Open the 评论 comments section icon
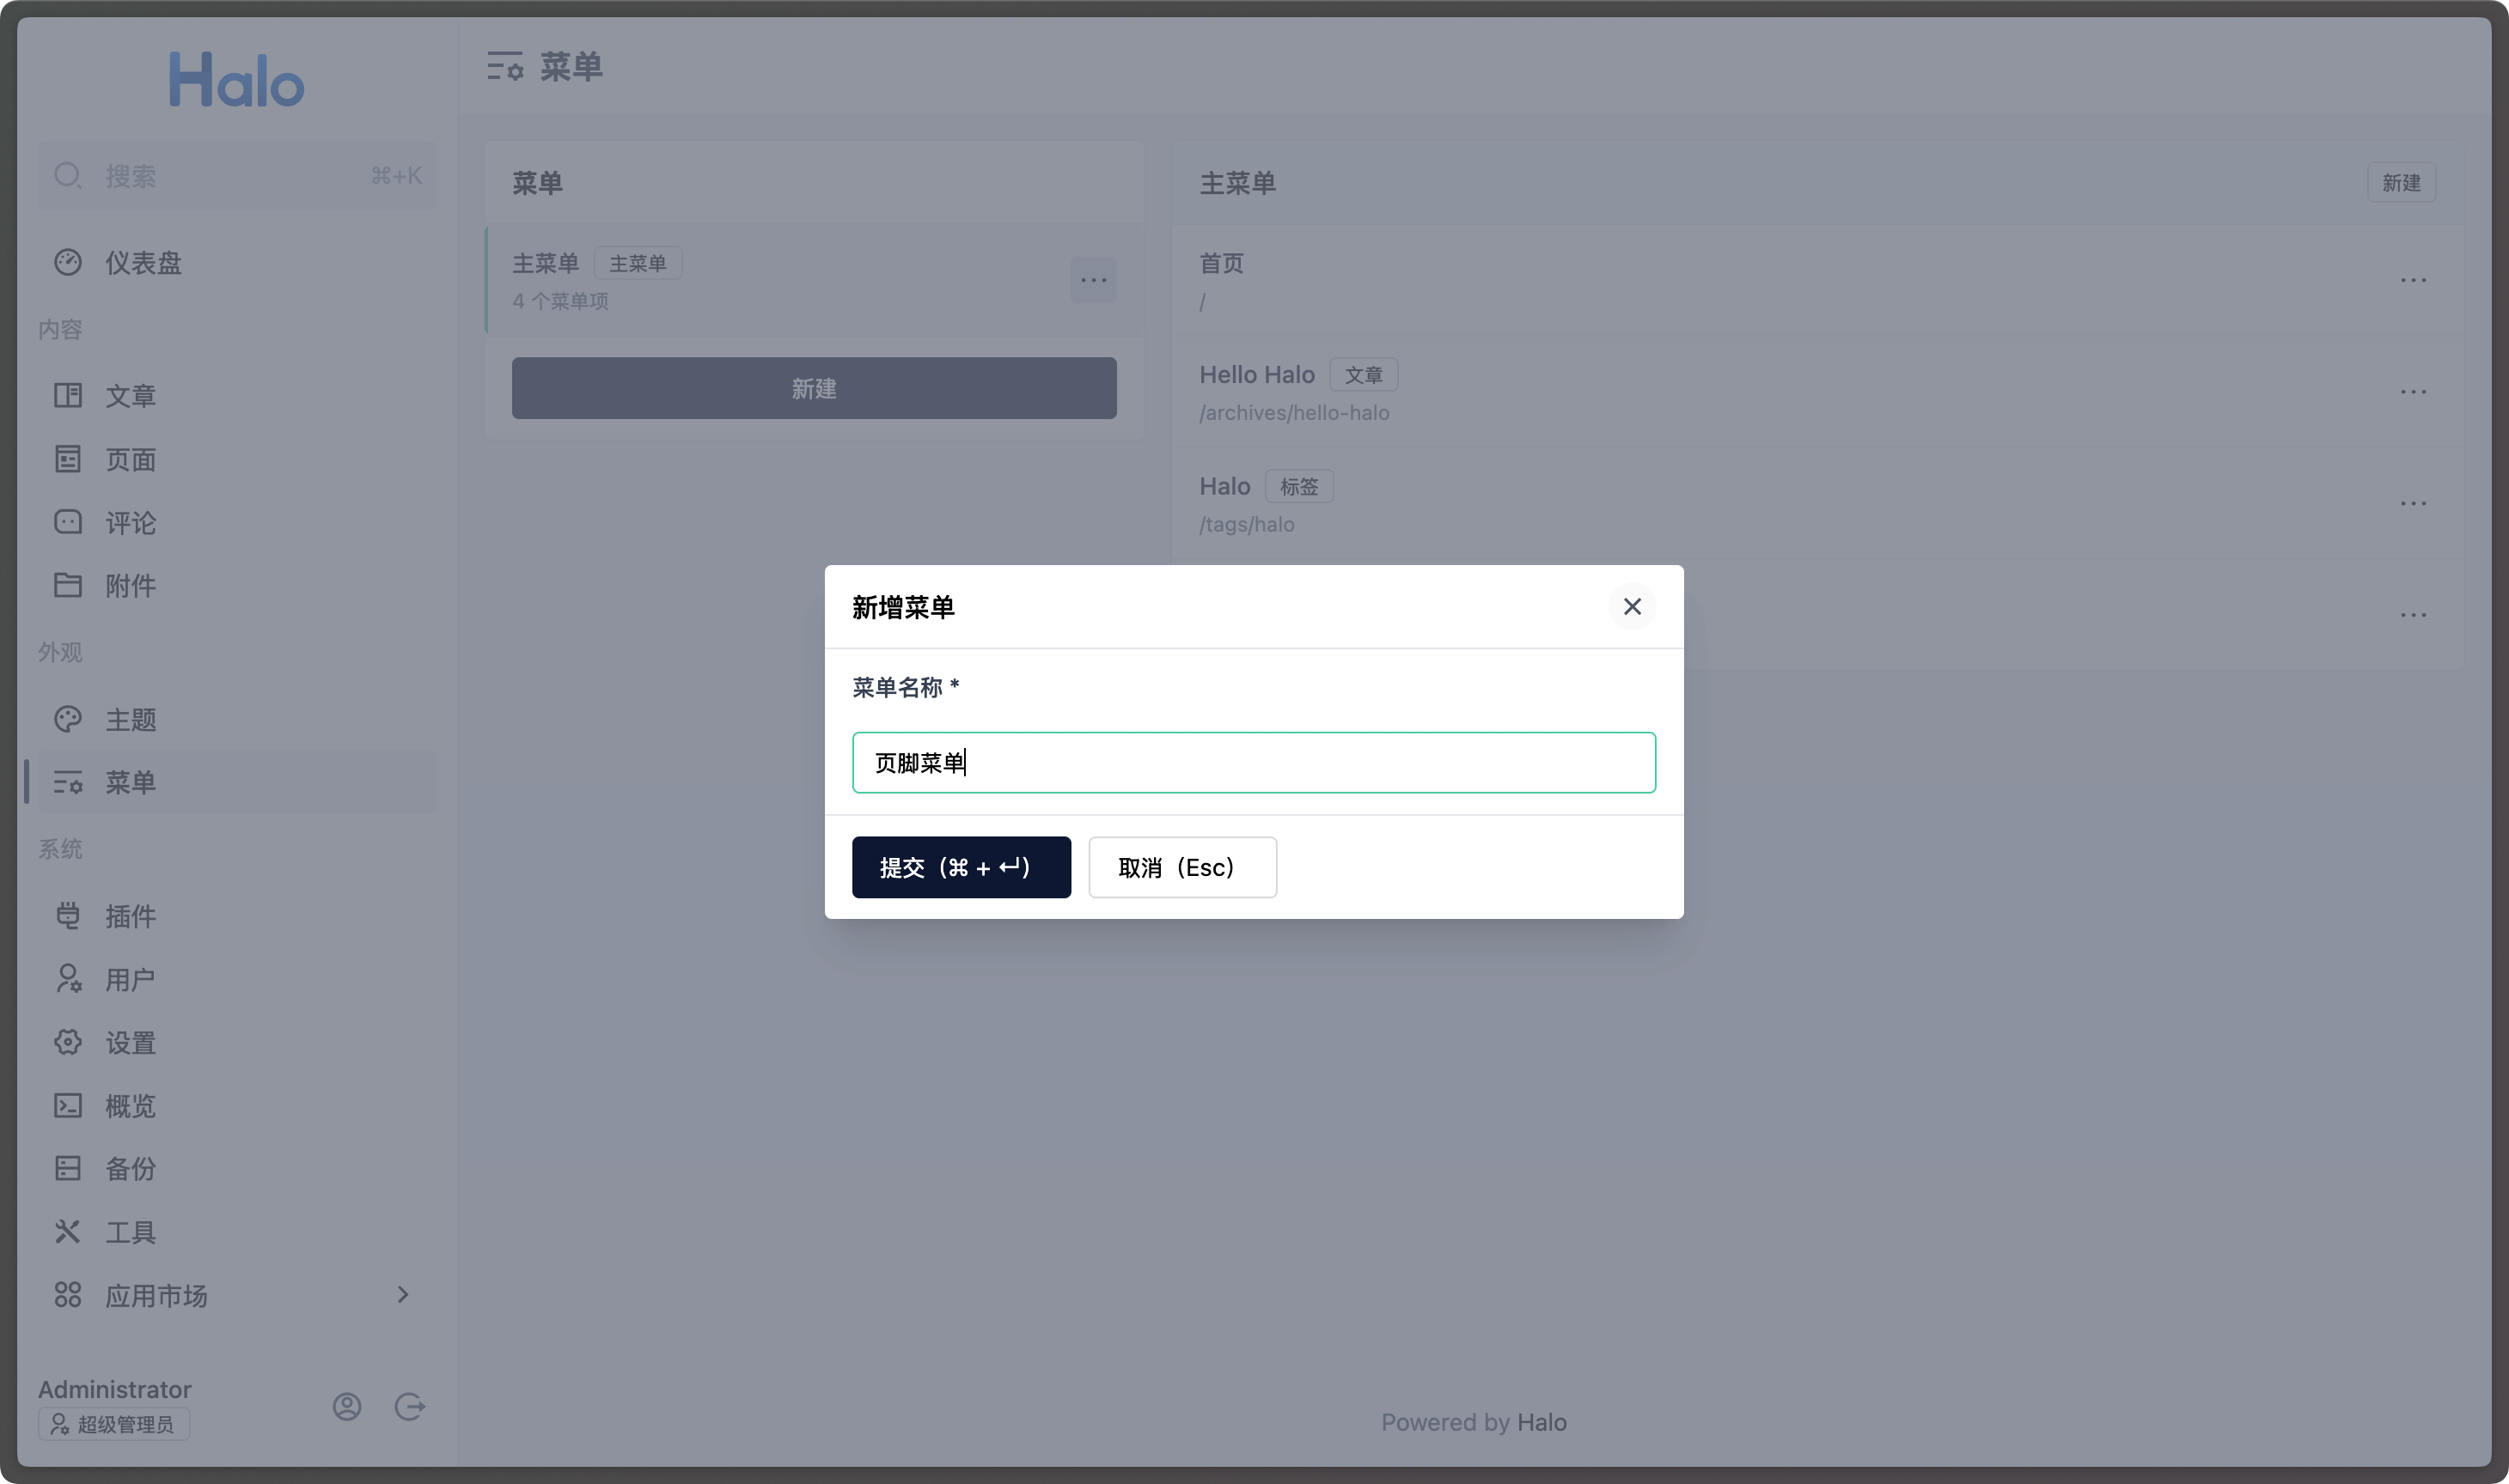 [x=68, y=522]
